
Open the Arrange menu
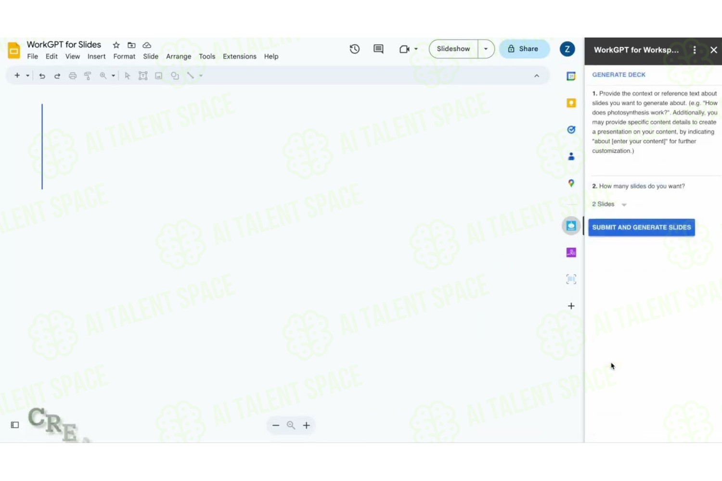click(x=179, y=56)
